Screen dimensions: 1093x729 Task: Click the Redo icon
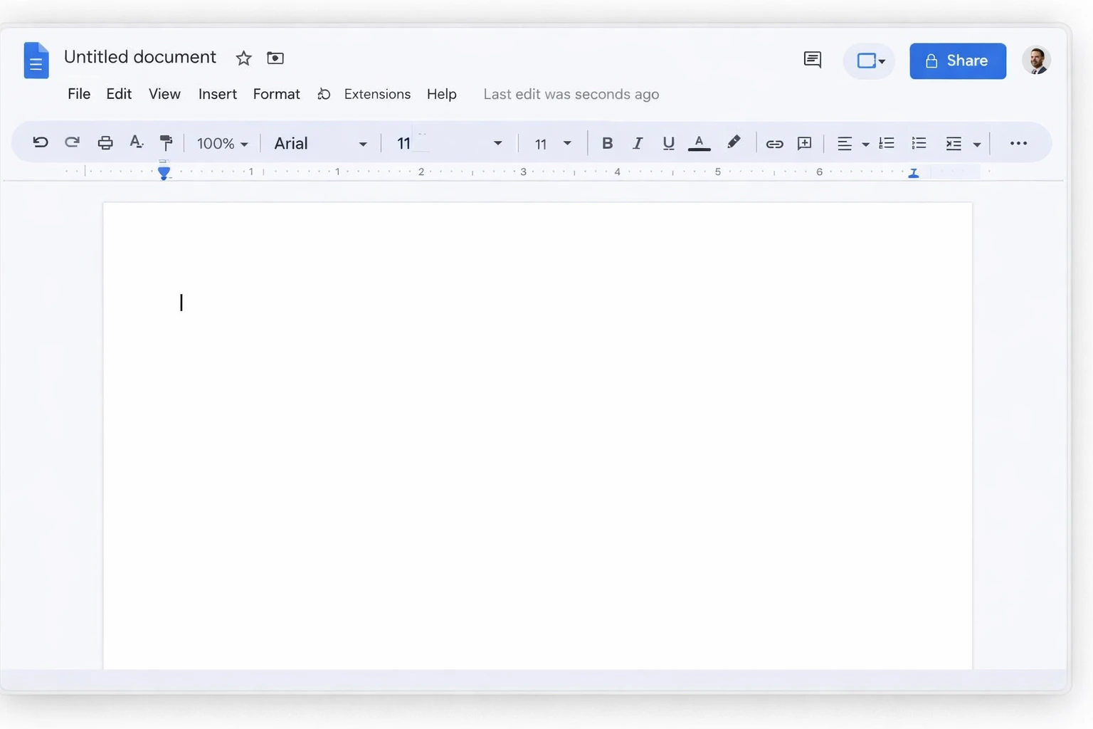(x=72, y=143)
